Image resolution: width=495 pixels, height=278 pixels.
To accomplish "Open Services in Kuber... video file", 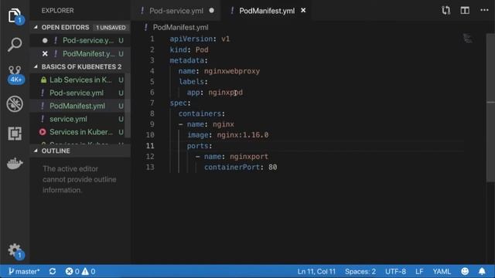I will pos(80,132).
